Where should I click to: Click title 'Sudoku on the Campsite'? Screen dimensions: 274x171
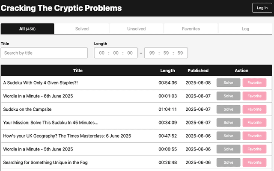pyautogui.click(x=27, y=109)
